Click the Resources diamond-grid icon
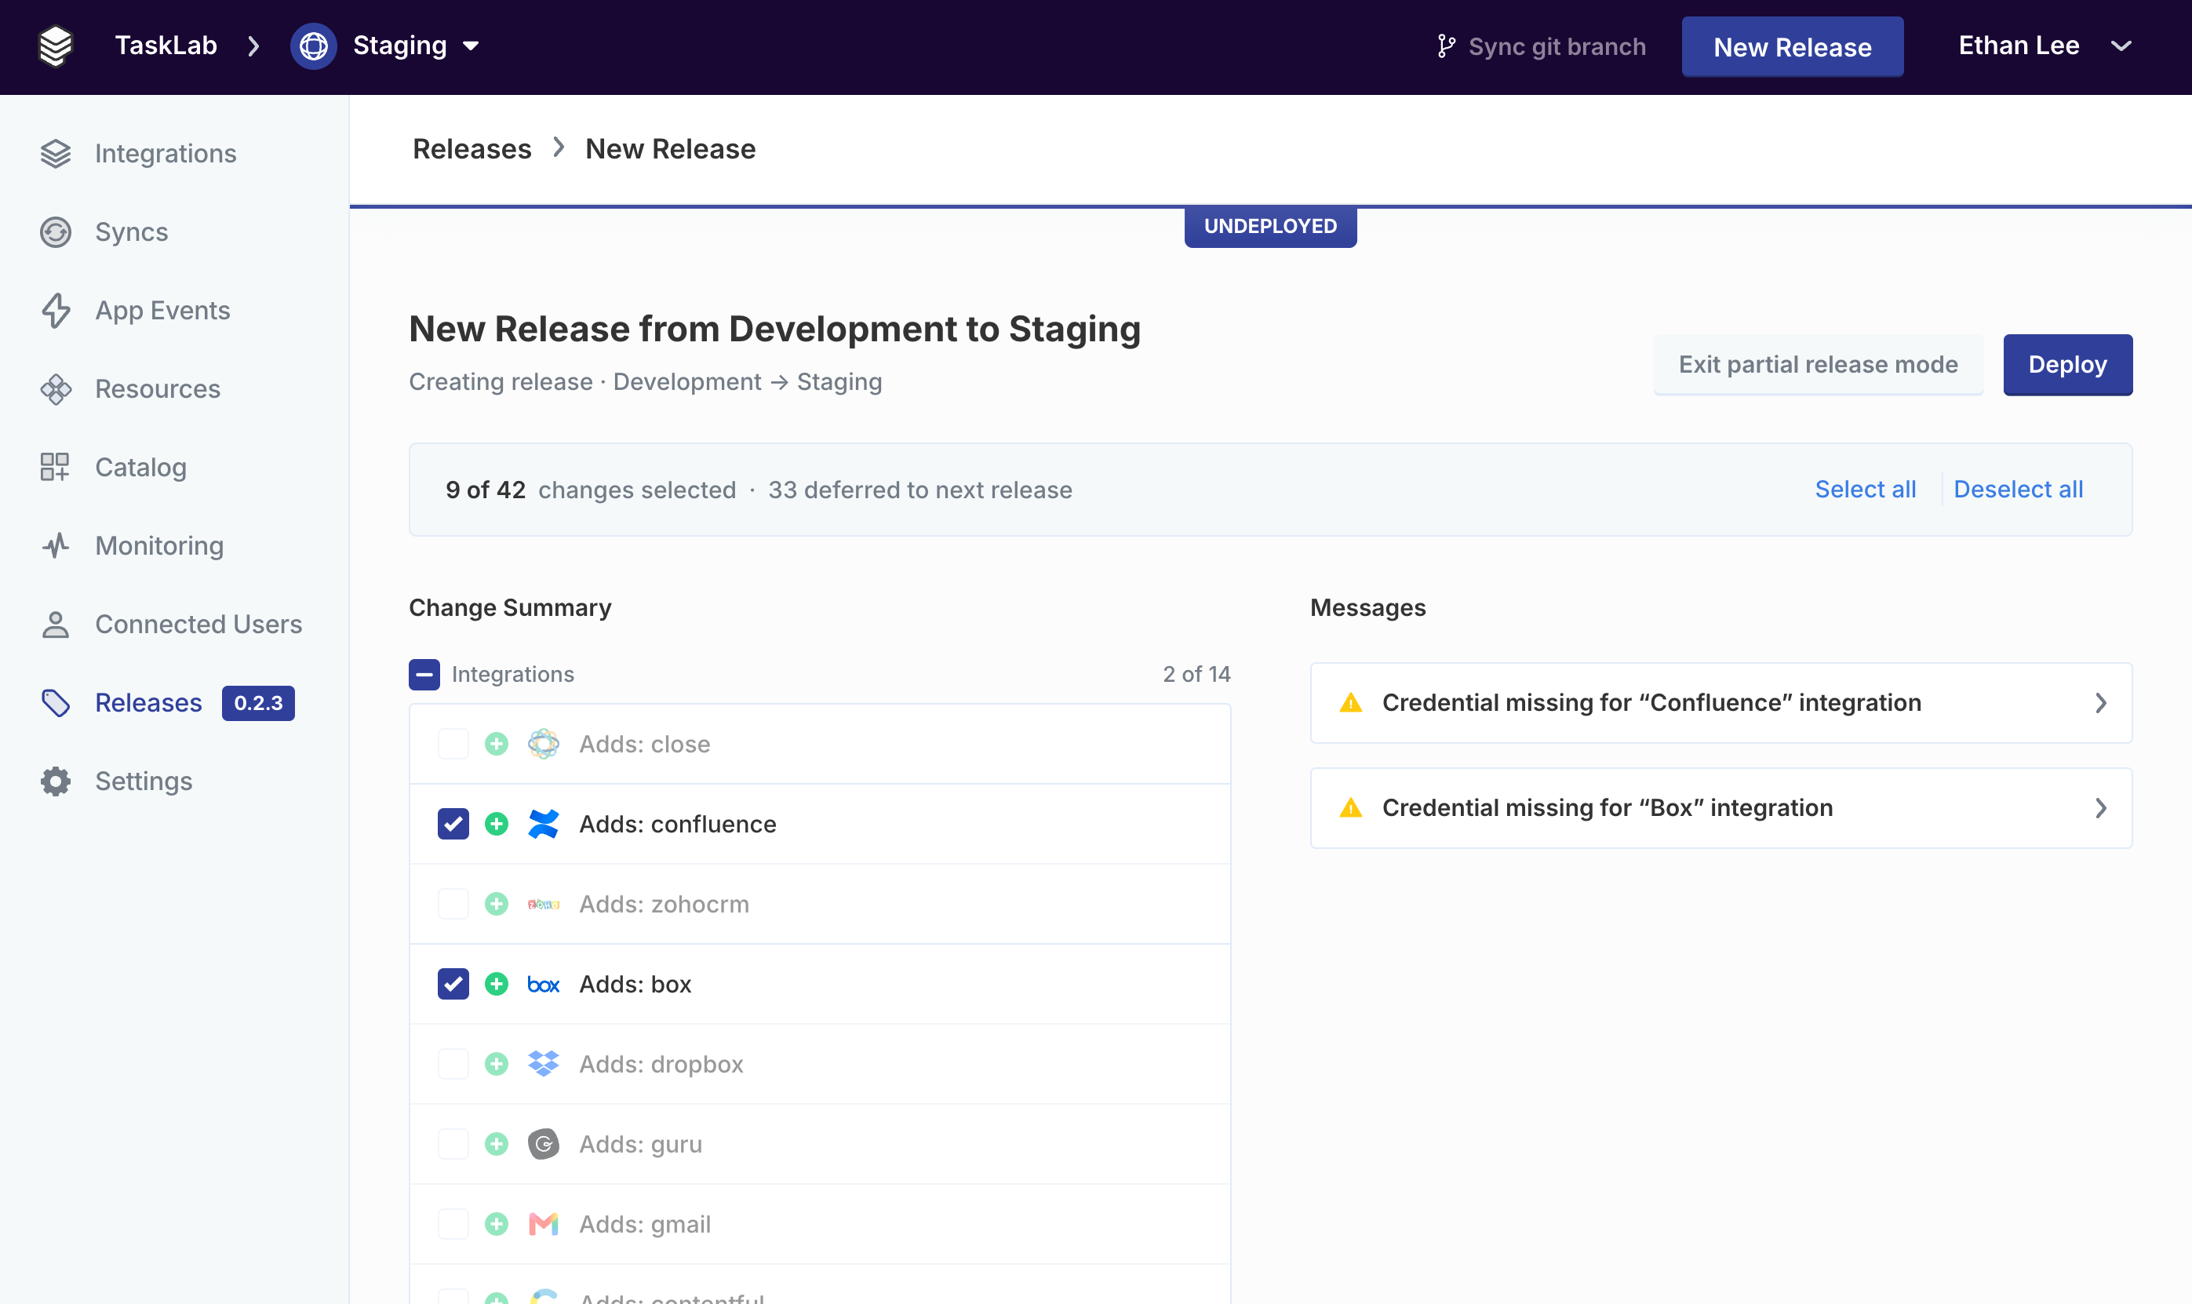Viewport: 2192px width, 1304px height. coord(56,389)
